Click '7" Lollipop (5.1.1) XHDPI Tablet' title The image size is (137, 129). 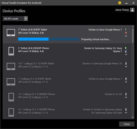[35, 79]
